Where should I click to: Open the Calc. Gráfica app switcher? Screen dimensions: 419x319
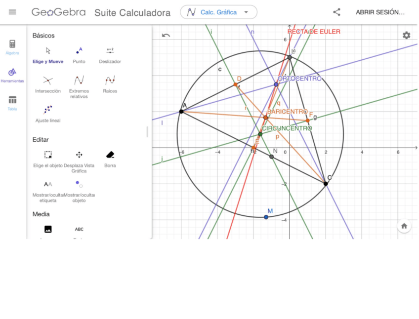[x=218, y=12]
